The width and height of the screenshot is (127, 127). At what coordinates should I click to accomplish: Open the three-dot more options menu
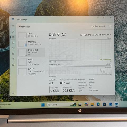tap(110, 26)
